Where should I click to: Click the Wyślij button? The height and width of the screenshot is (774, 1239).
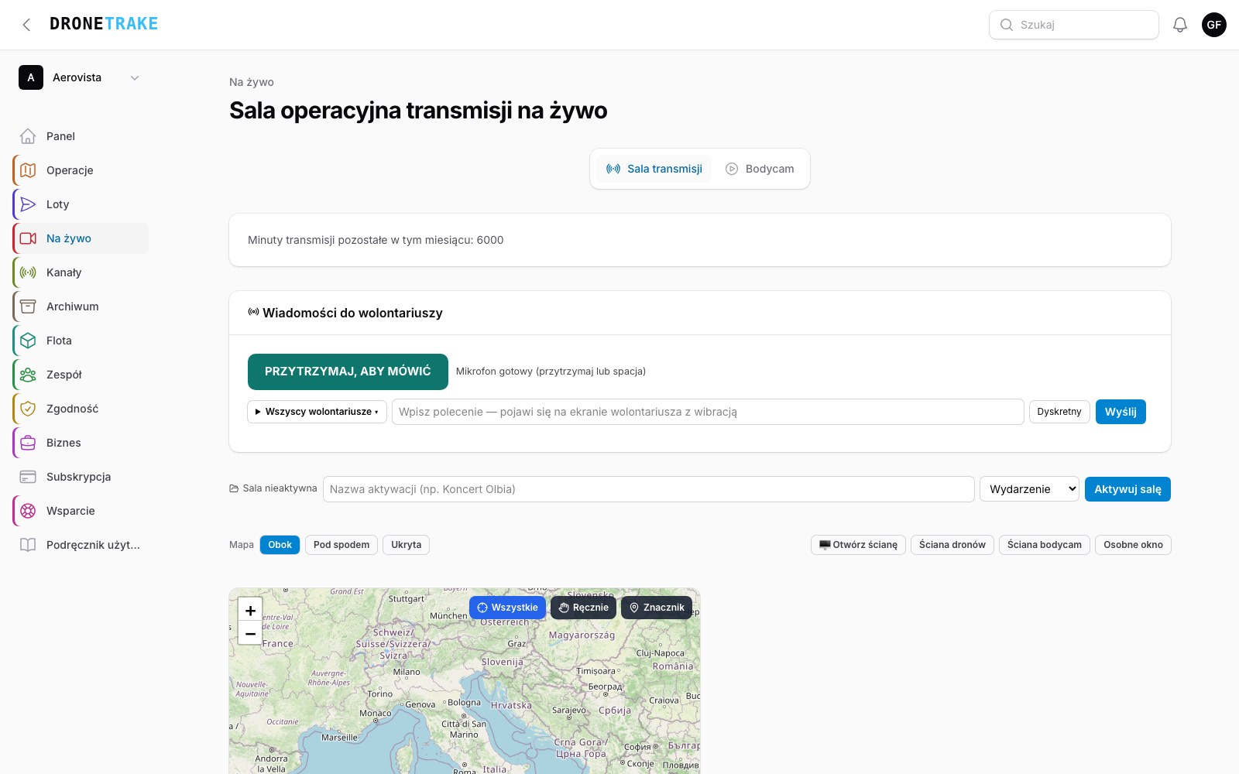[1121, 412]
